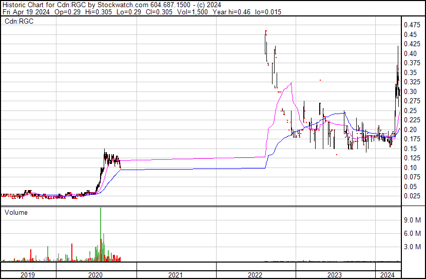This screenshot has width=426, height=279.
Task: Click the isolated red dot near 0.33 in 2023
Action: click(320, 80)
